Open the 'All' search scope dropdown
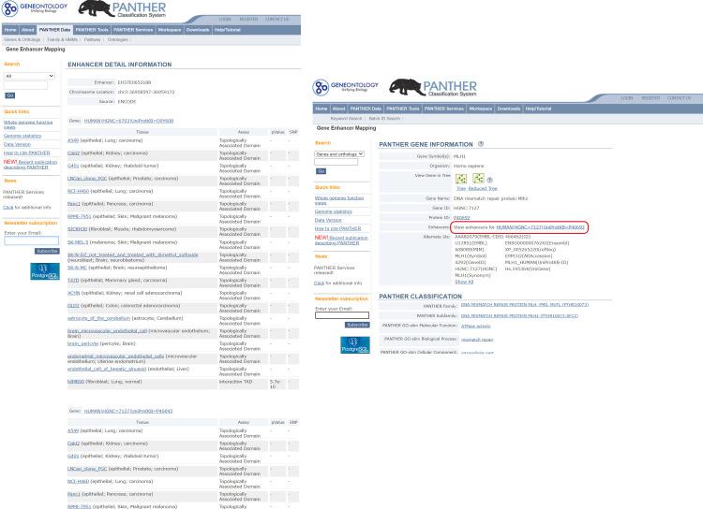This screenshot has height=509, width=703. tap(30, 75)
